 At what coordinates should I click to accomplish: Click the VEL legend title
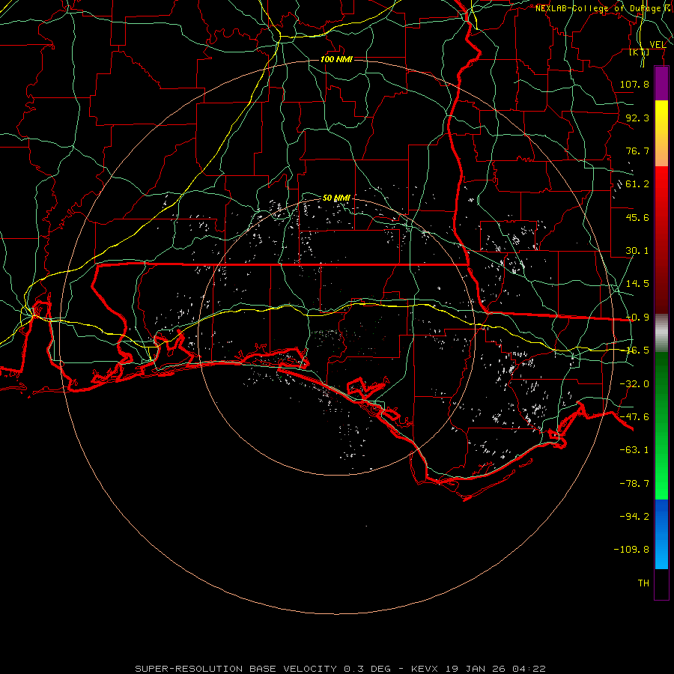658,45
